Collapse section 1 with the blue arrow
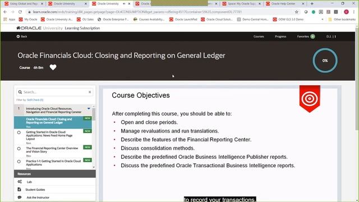359x202 pixels. [89, 108]
